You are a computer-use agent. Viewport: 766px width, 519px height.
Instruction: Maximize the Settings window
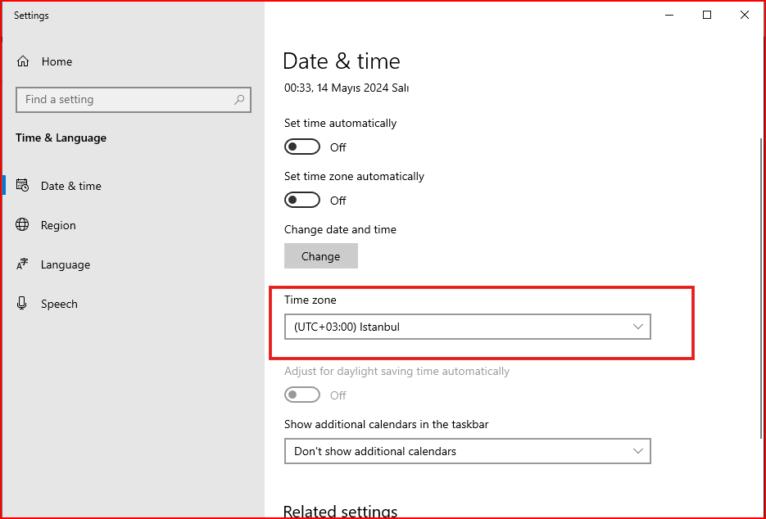[x=707, y=15]
